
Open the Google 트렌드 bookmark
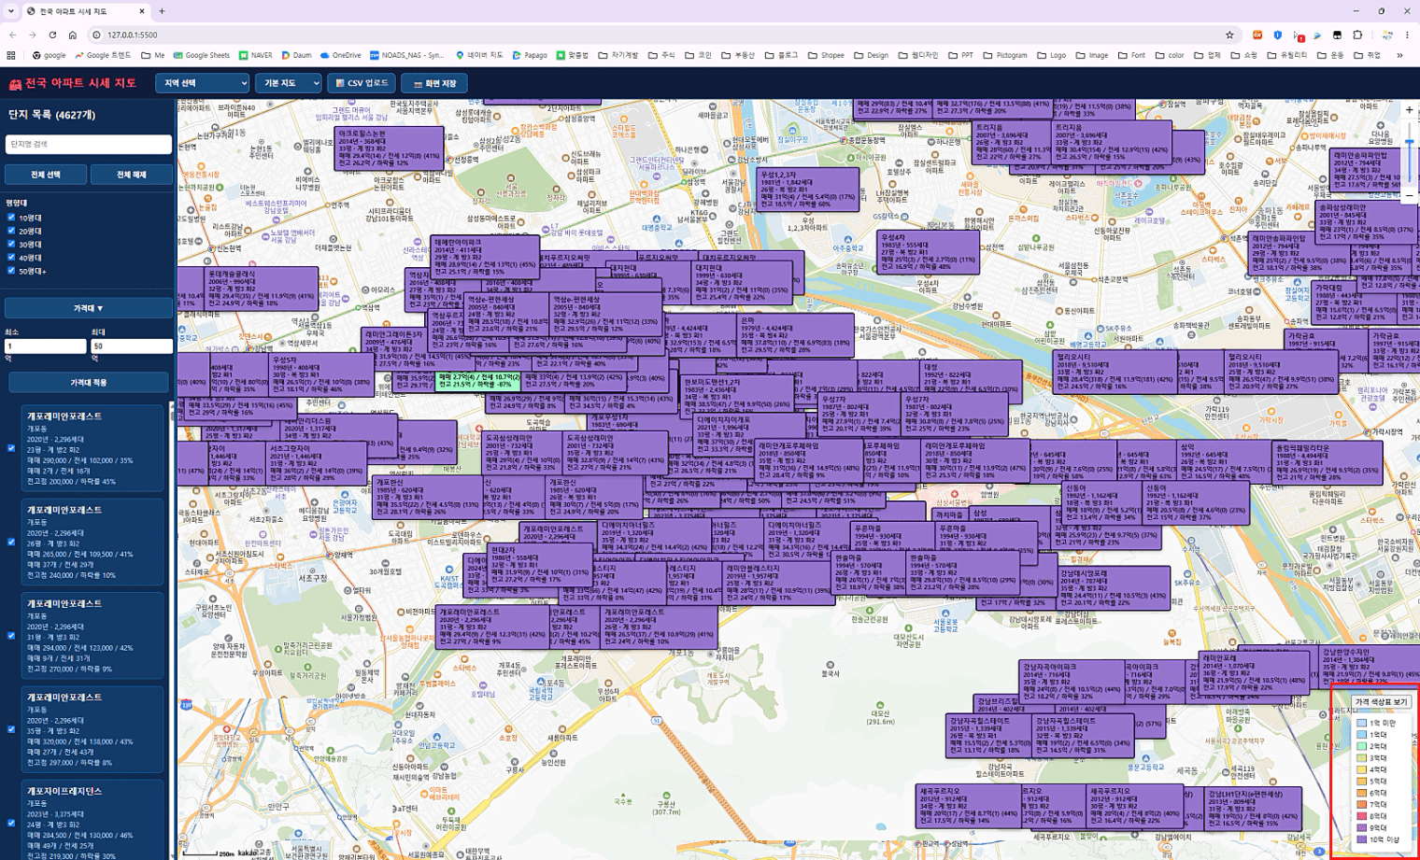click(x=103, y=55)
